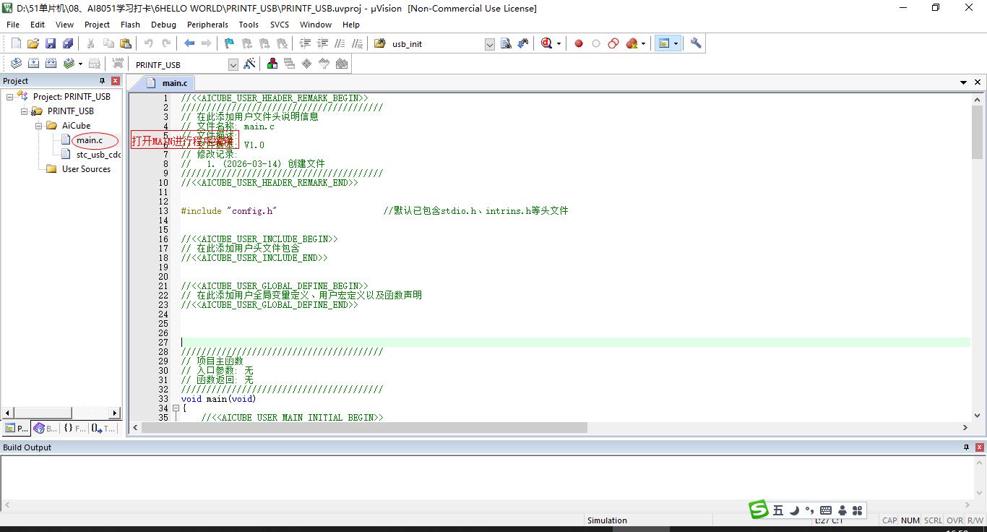Viewport: 987px width, 532px height.
Task: Click the editor vertical scrollbar thumb
Action: [978, 132]
